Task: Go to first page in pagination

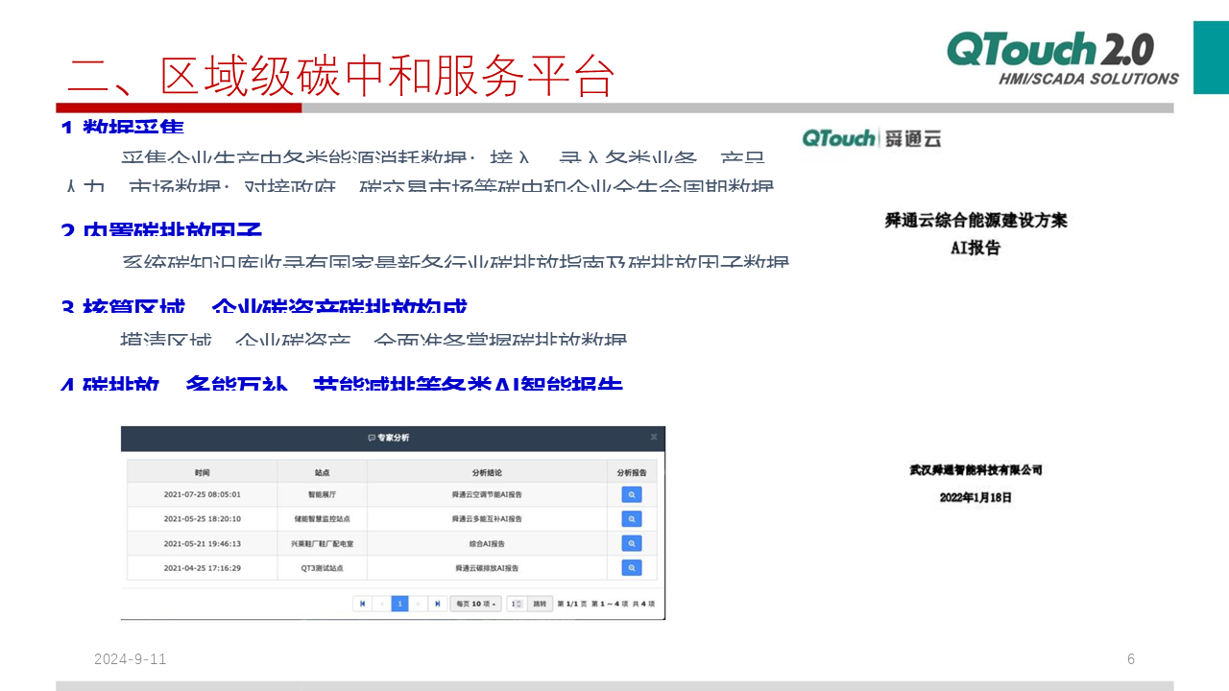Action: 362,604
